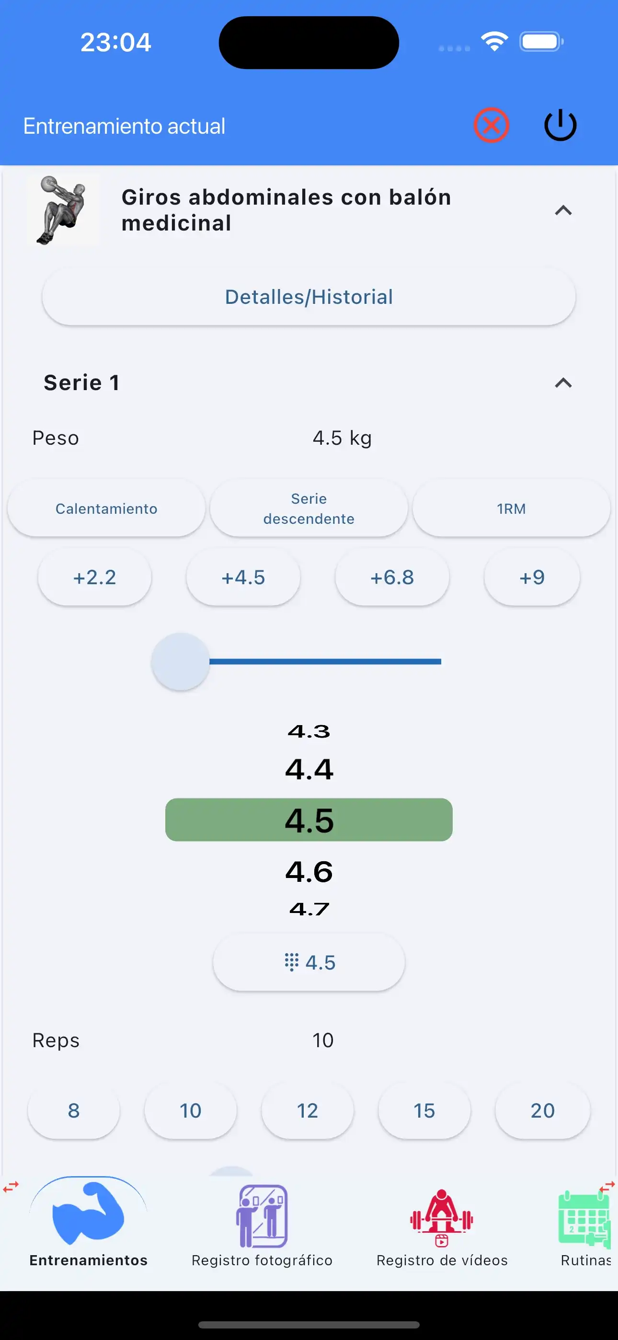
Task: Toggle the 1RM set type
Action: 511,508
